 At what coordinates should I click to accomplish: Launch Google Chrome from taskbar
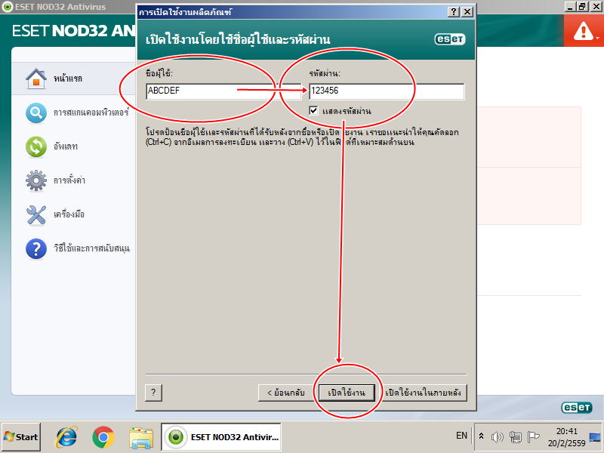click(x=103, y=437)
